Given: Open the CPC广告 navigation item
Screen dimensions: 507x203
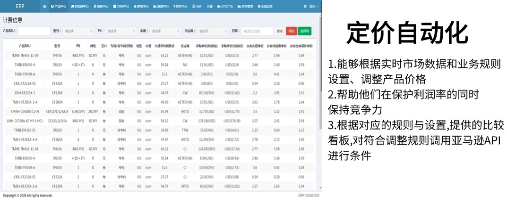Looking at the screenshot, I should click(x=225, y=7).
